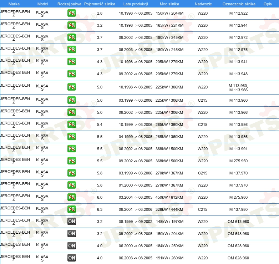Click the Rodzaj paliwa column header
Image resolution: width=279 pixels, height=264 pixels.
coord(69,4)
